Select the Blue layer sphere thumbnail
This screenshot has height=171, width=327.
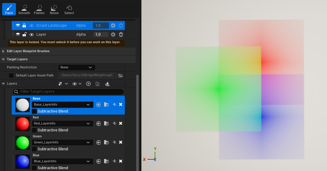point(23,162)
